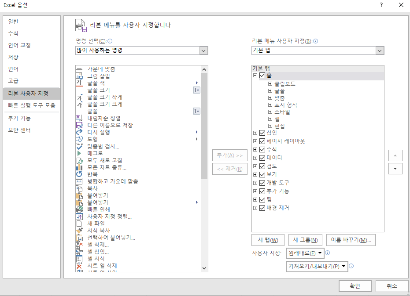
Task: Select the 다시 실행 redo icon
Action: [79, 132]
